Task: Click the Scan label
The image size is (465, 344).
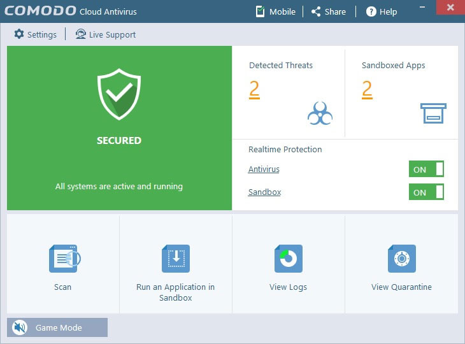Action: click(x=62, y=287)
